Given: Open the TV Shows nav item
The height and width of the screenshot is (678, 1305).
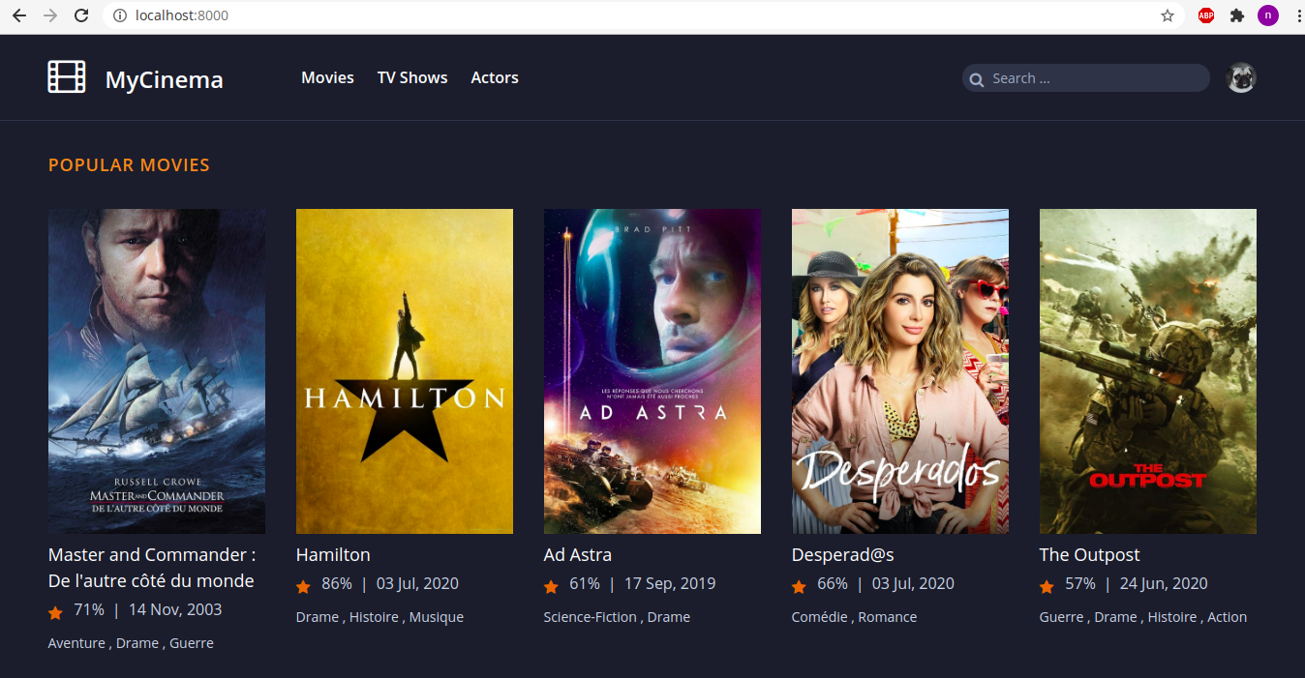Looking at the screenshot, I should tap(412, 77).
